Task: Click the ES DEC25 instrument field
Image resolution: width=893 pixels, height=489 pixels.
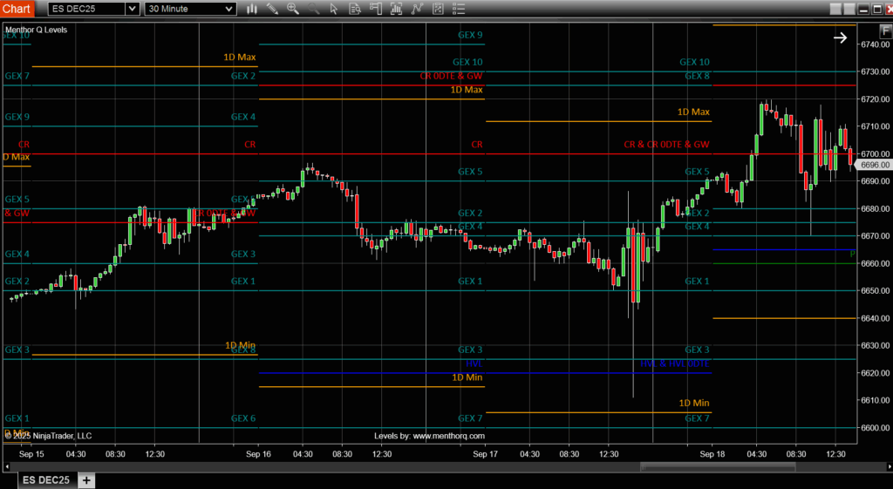Action: tap(87, 9)
